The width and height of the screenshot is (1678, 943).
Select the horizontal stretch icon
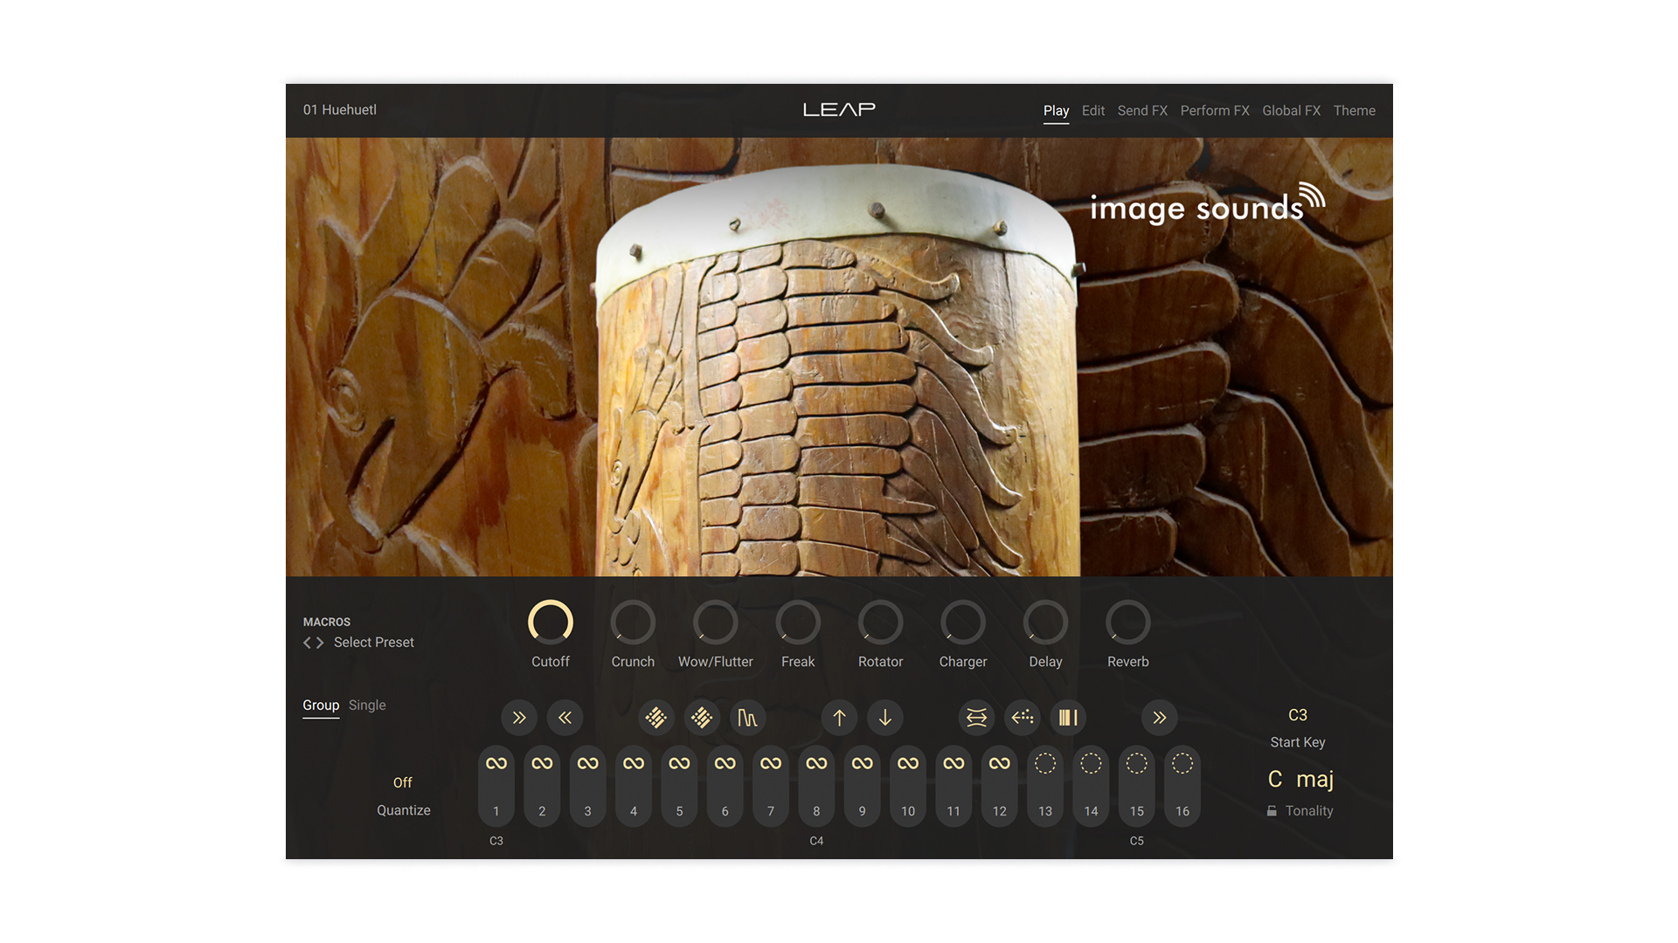976,718
